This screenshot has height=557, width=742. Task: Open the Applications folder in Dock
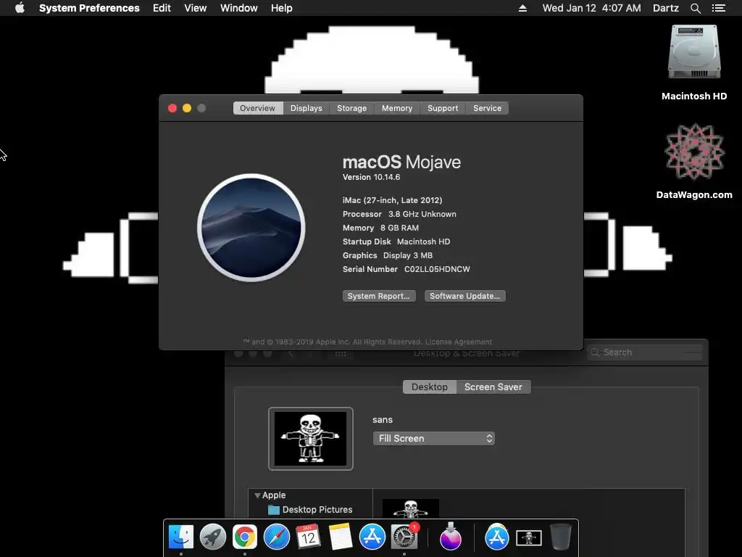tap(496, 537)
